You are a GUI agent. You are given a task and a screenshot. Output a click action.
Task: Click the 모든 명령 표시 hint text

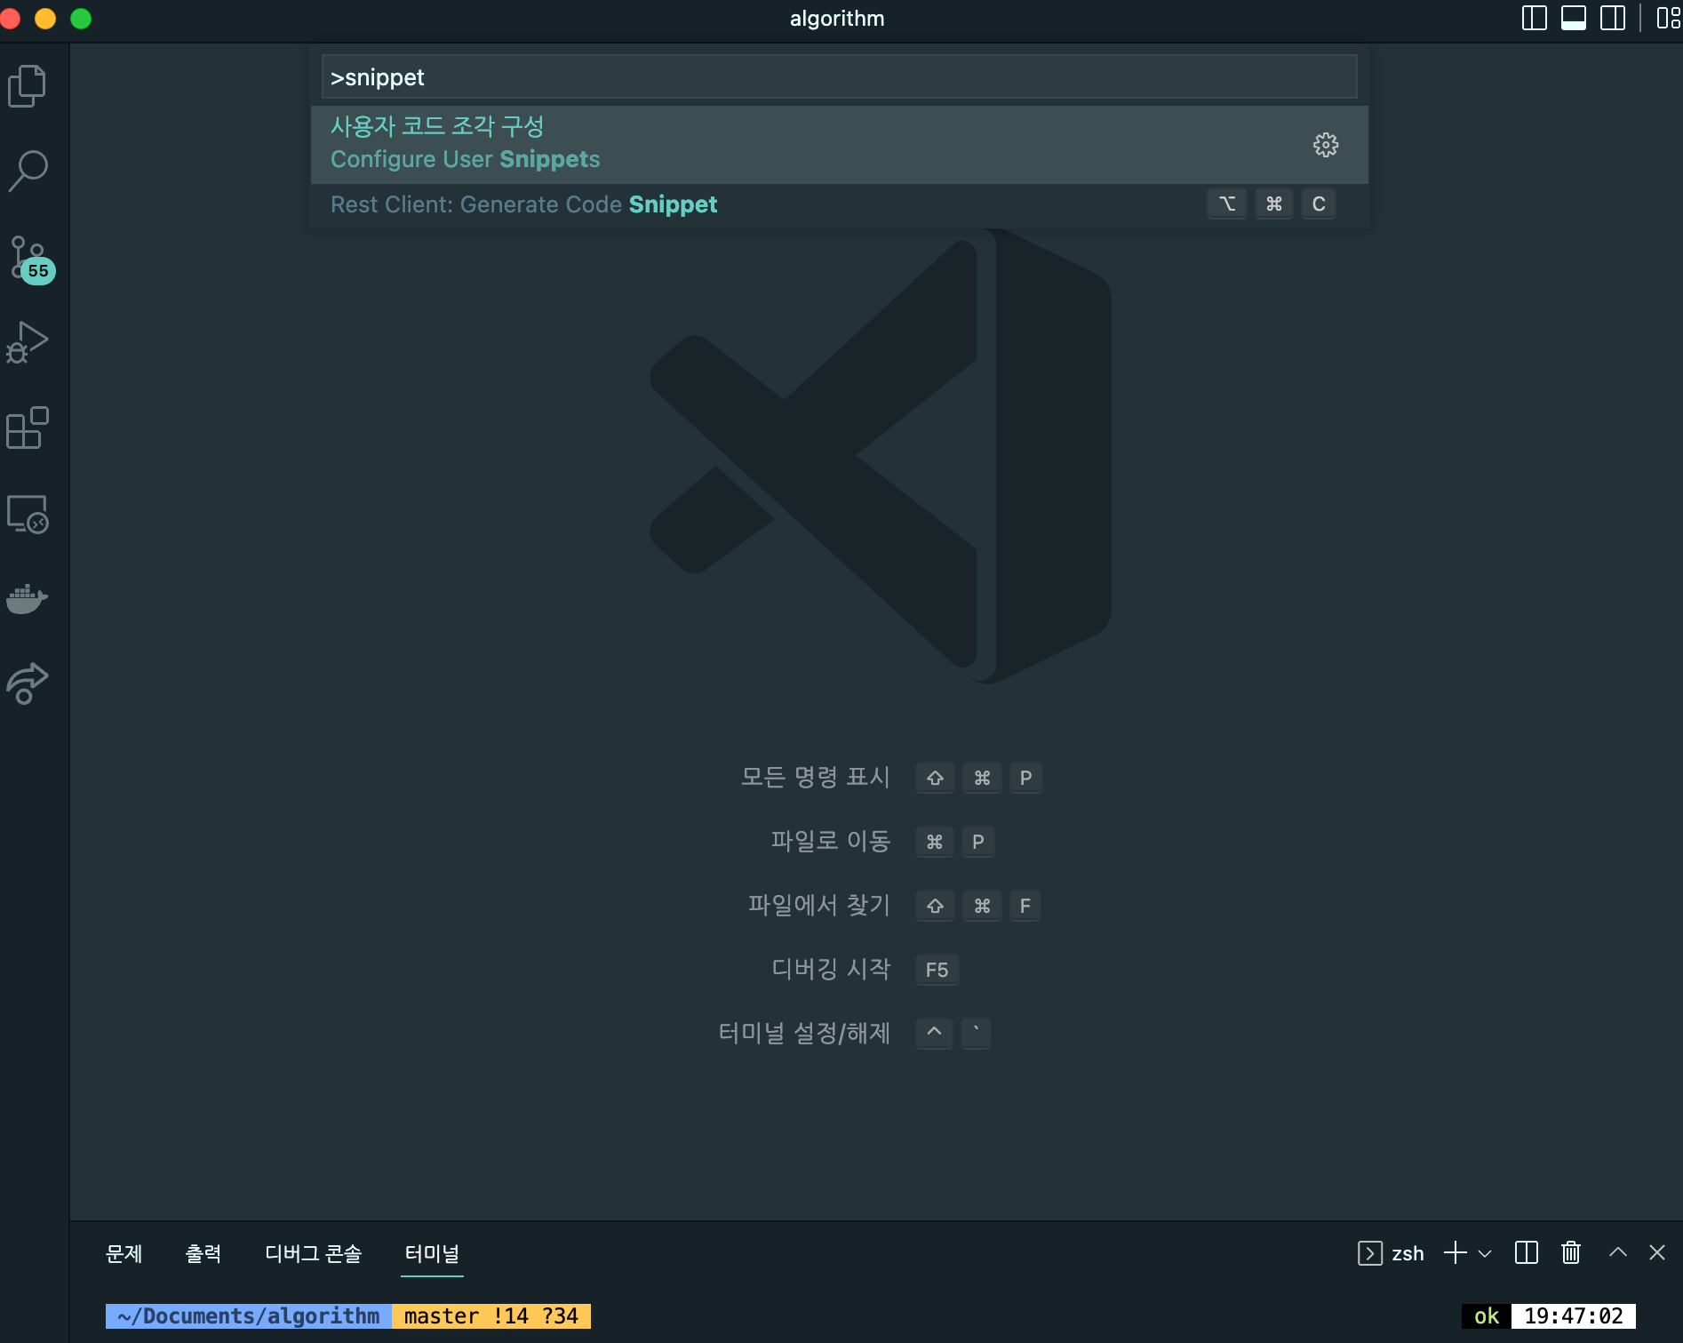pos(815,777)
